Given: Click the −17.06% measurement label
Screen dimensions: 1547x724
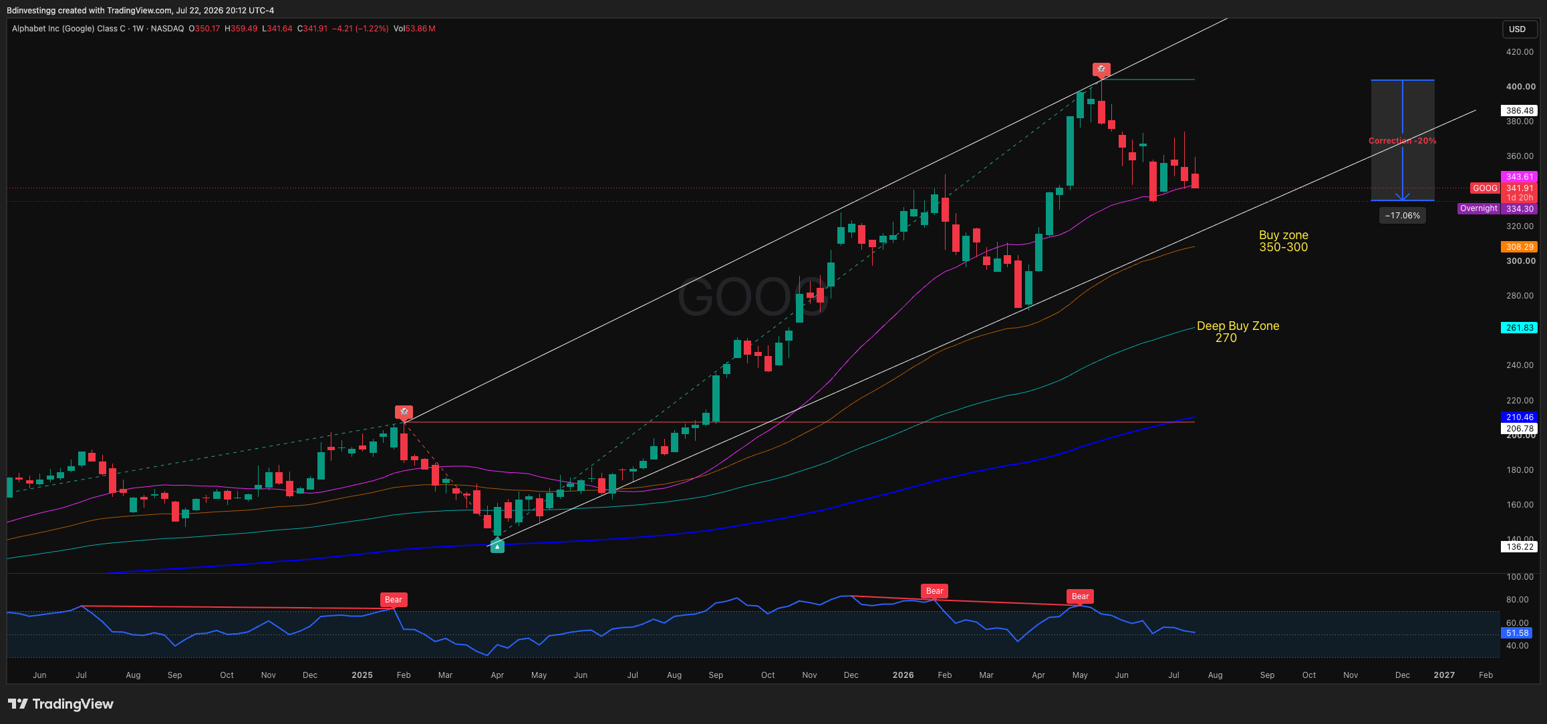Looking at the screenshot, I should pos(1403,216).
